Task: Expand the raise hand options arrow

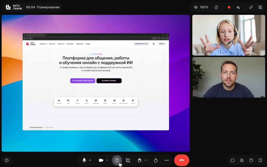Action: (146, 160)
